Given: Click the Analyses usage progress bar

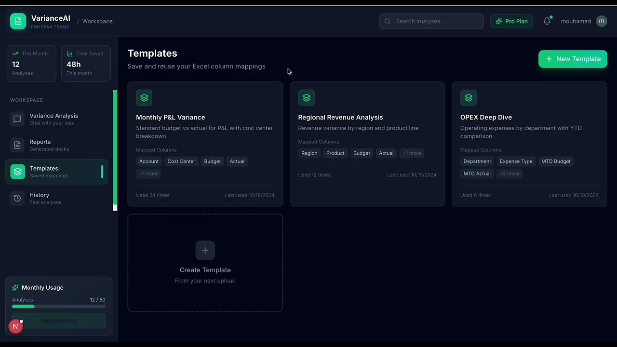Looking at the screenshot, I should click(x=59, y=307).
